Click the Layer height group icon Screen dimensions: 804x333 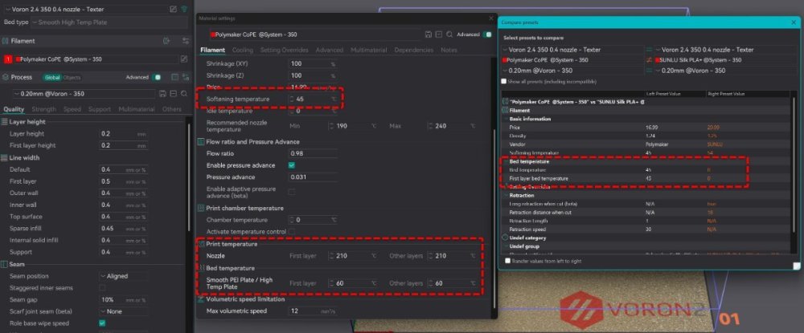click(x=5, y=122)
